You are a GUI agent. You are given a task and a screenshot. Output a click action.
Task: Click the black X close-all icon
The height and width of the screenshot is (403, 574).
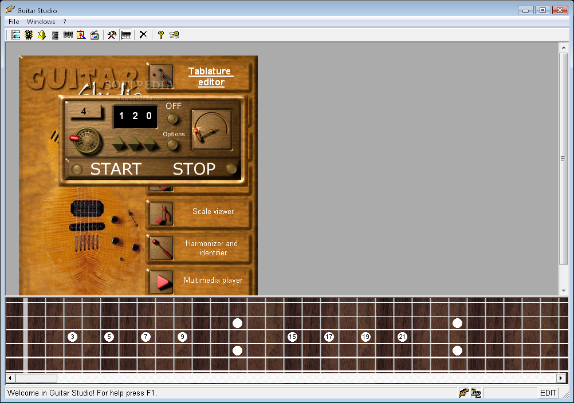[143, 35]
